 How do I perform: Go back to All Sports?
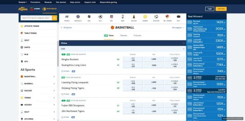click(x=66, y=28)
